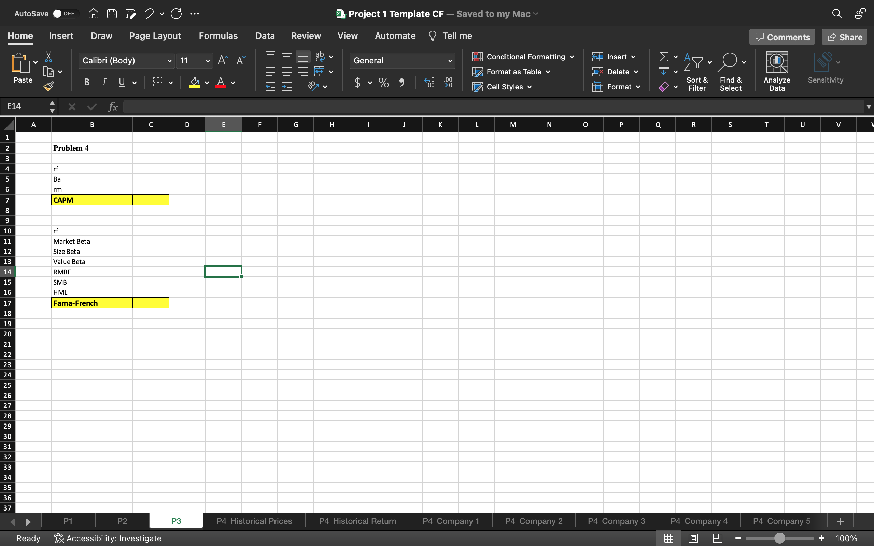
Task: Open the Comments pane button
Action: (782, 37)
